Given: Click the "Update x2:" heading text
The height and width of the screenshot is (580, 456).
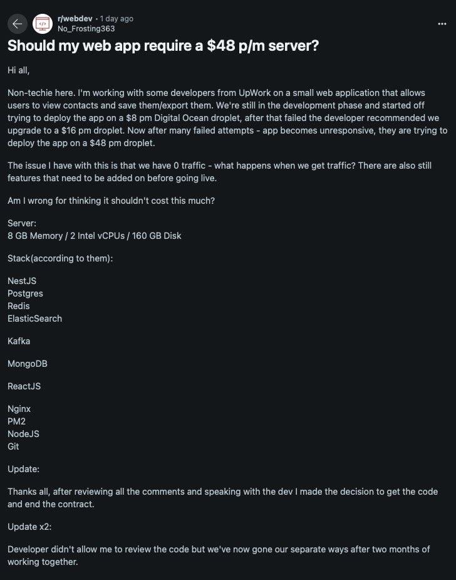Looking at the screenshot, I should (30, 526).
